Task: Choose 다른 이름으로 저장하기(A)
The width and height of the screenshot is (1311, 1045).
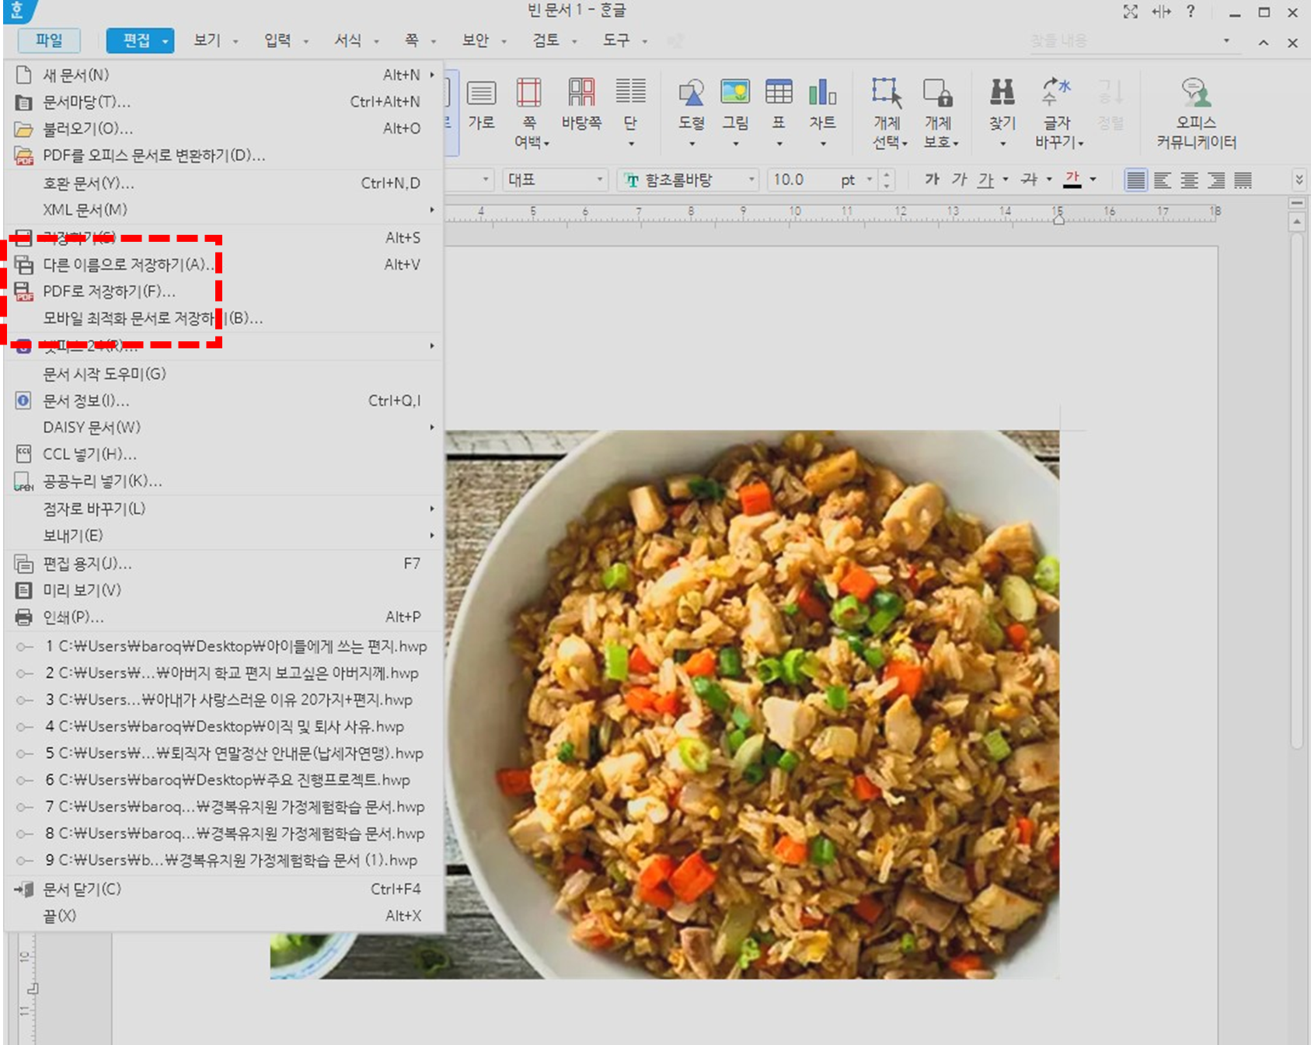Action: 225,264
